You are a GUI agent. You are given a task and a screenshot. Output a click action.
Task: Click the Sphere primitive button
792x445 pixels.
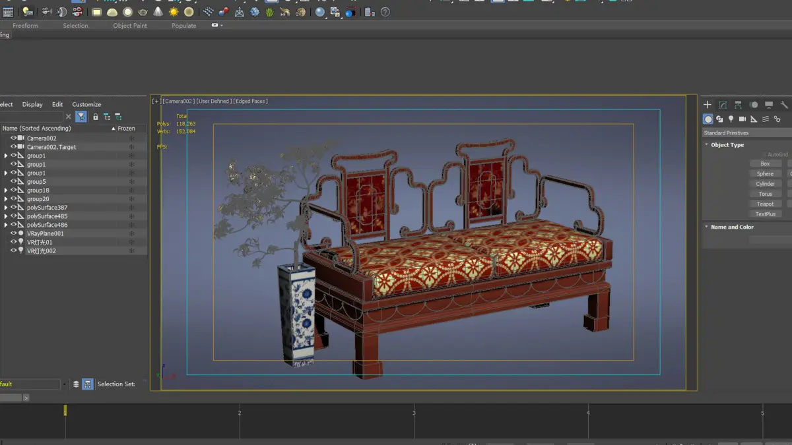click(x=766, y=174)
